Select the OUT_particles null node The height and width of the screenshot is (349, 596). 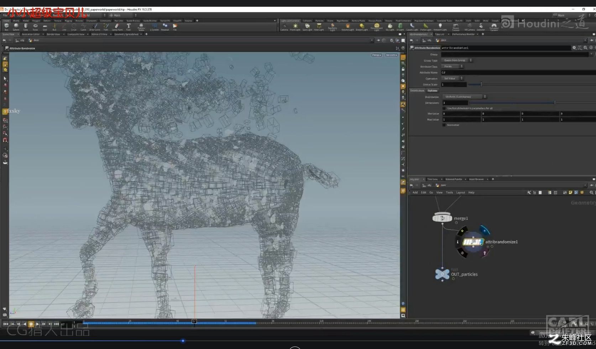coord(442,274)
